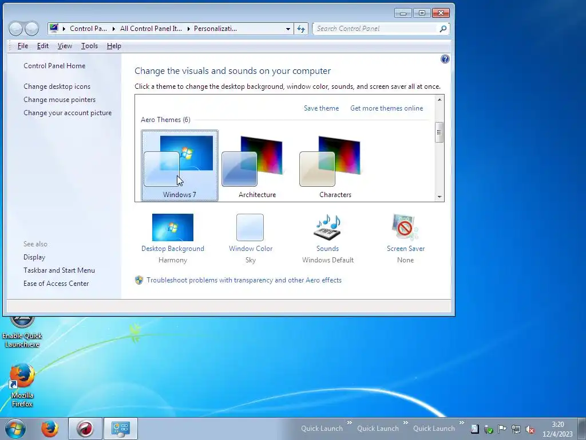Viewport: 586px width, 440px height.
Task: Open the File menu
Action: [x=23, y=46]
